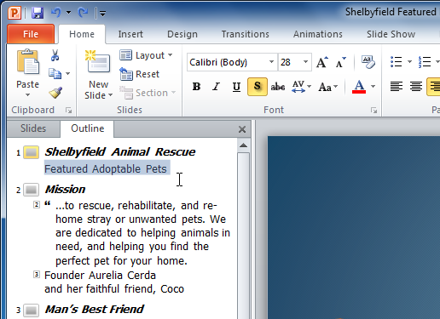This screenshot has height=319, width=440.
Task: Click the selected Featured Adoptable Pets subtitle
Action: coord(106,169)
